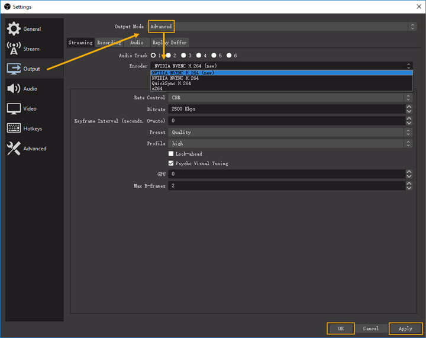Select the Stream antenna icon

pos(13,49)
